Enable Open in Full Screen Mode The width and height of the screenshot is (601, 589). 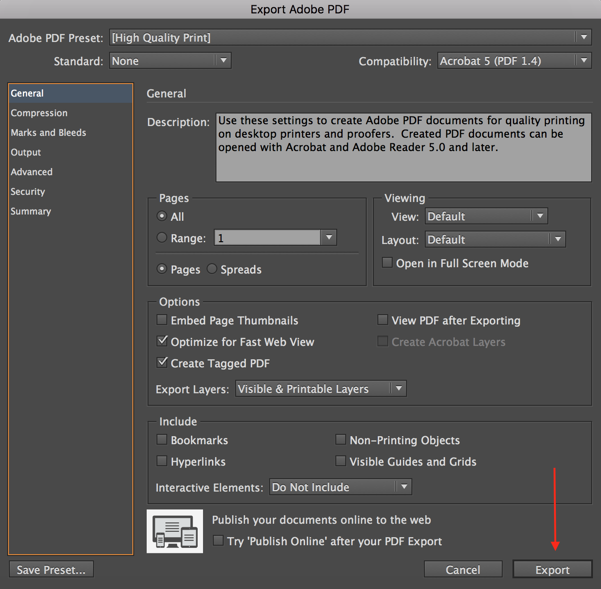pos(387,262)
